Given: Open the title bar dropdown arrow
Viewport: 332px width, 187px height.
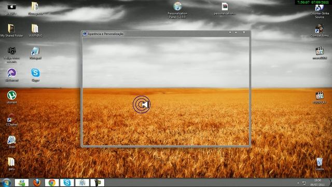Looking at the screenshot, I should (230, 32).
